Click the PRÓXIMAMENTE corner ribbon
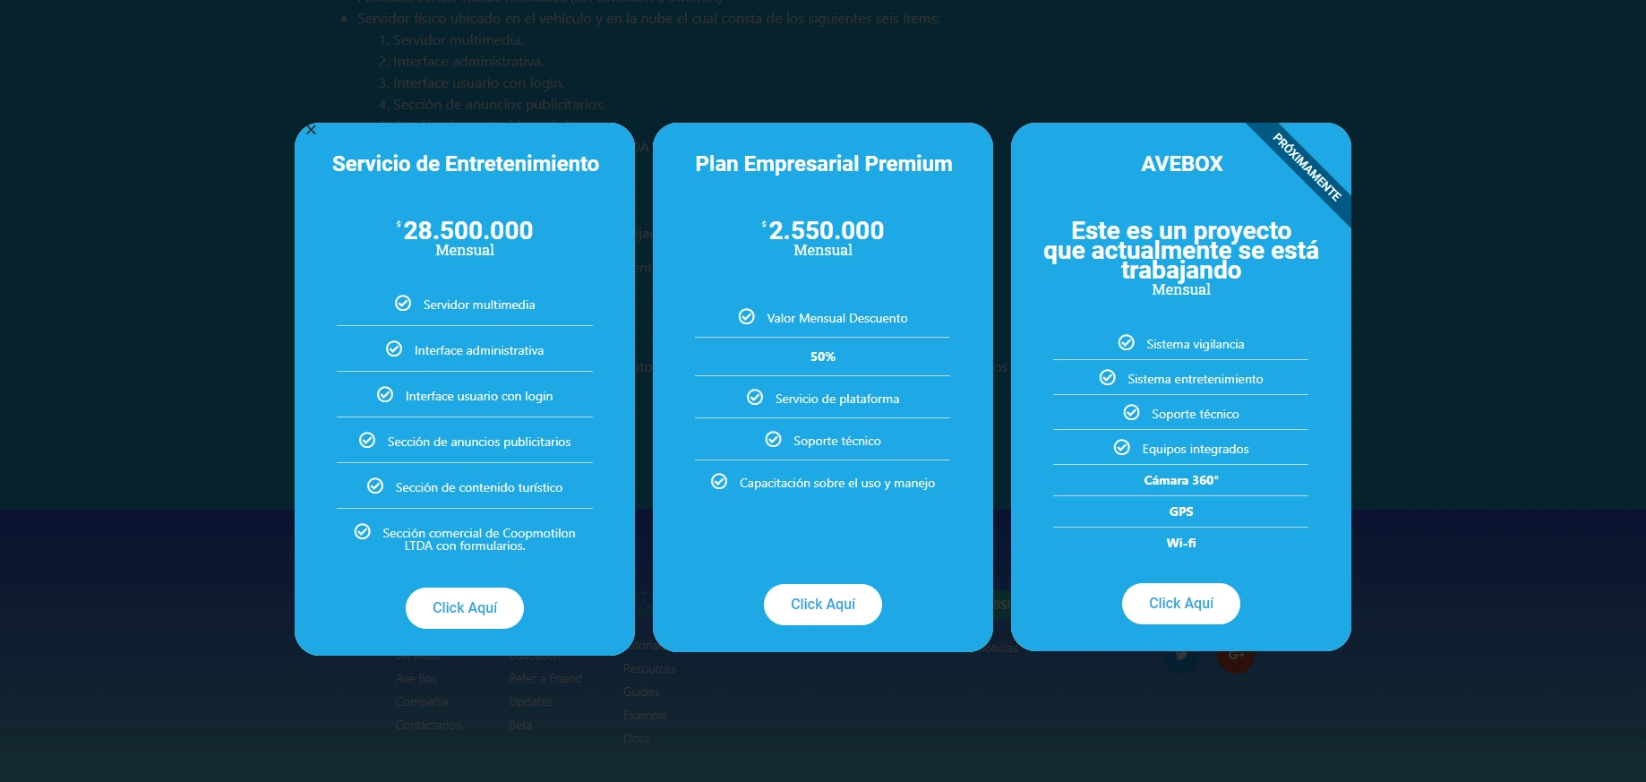 tap(1307, 168)
